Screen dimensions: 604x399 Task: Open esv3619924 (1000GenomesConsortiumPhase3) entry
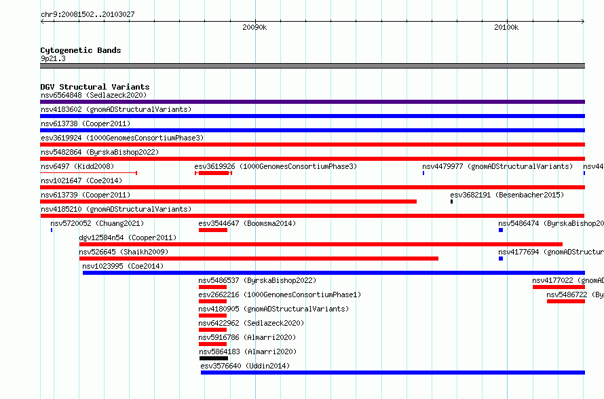pyautogui.click(x=122, y=138)
